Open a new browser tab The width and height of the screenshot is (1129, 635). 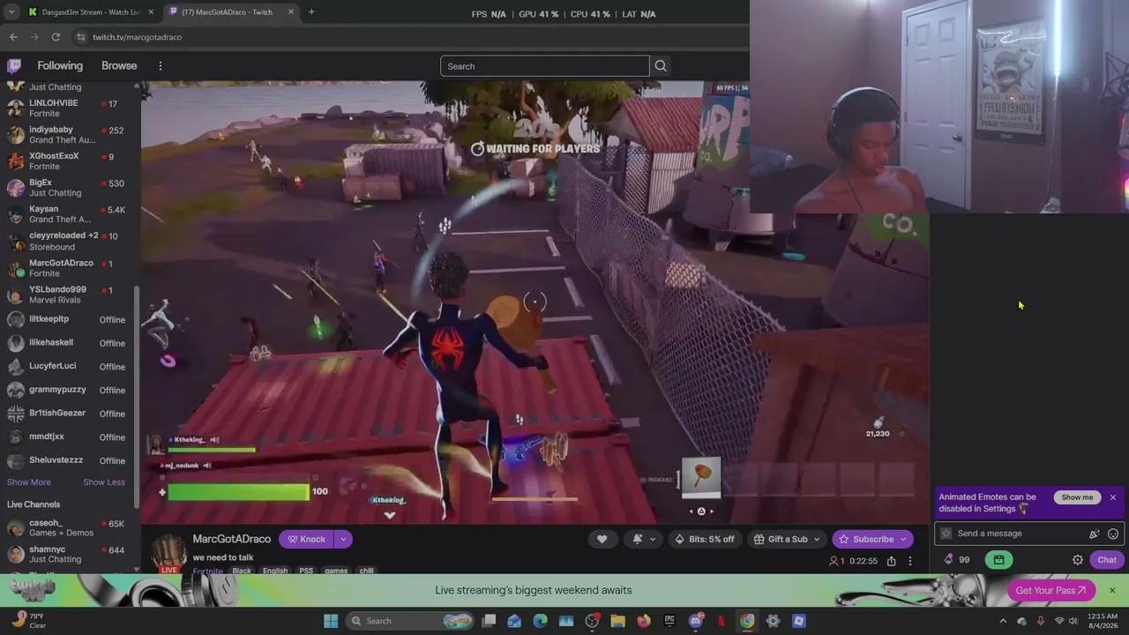311,12
